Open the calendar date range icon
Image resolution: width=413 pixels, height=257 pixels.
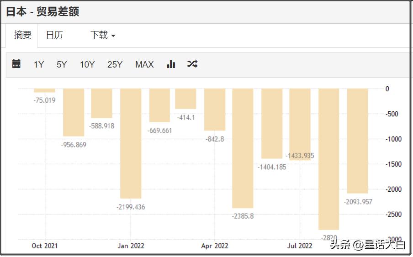tap(16, 64)
